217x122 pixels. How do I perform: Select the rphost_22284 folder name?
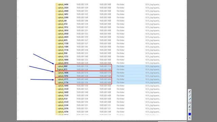pos(63,105)
